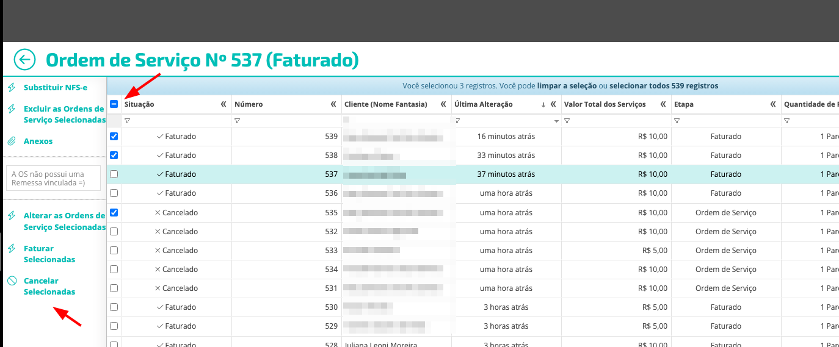
Task: Uncheck the checkbox for order 539
Action: (x=114, y=137)
